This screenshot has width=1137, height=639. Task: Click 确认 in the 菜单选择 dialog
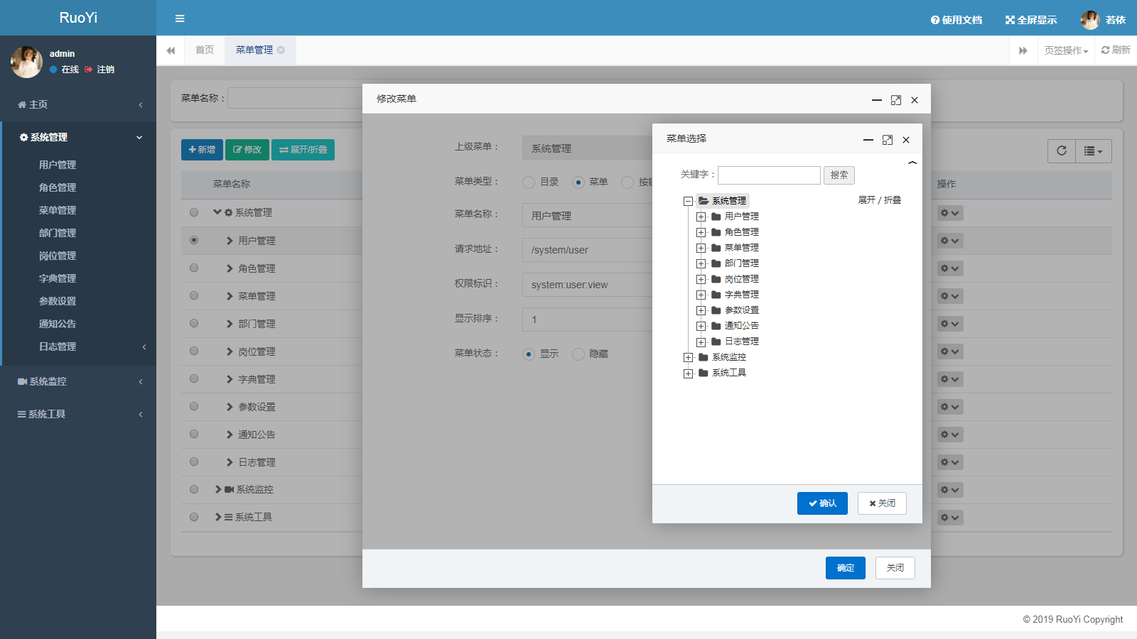click(822, 503)
